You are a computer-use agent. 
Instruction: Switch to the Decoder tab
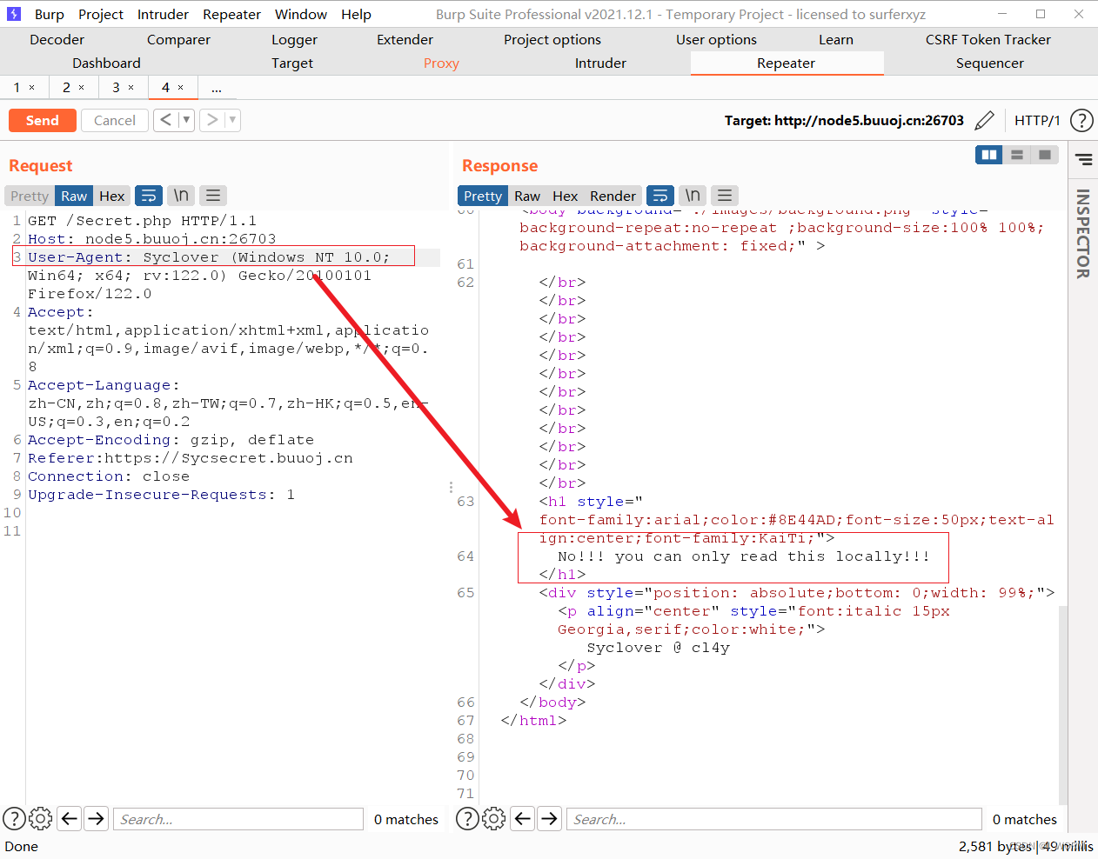57,40
